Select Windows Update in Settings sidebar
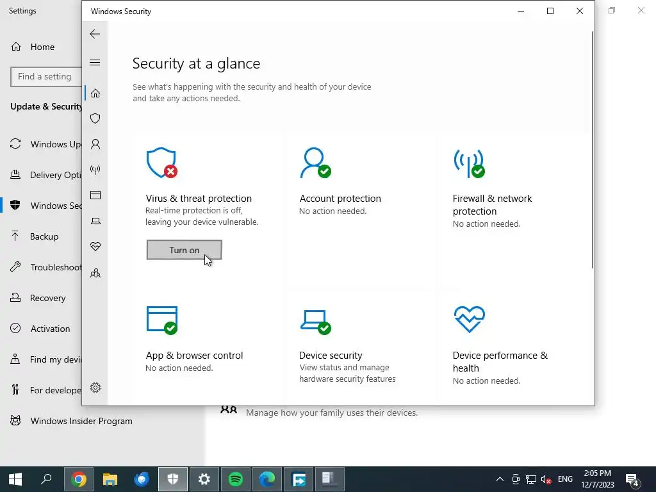This screenshot has height=492, width=656. [x=41, y=144]
